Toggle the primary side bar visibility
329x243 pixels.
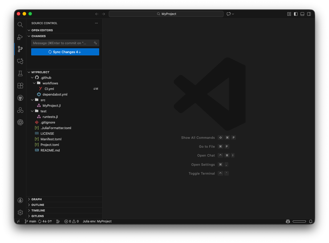296,14
